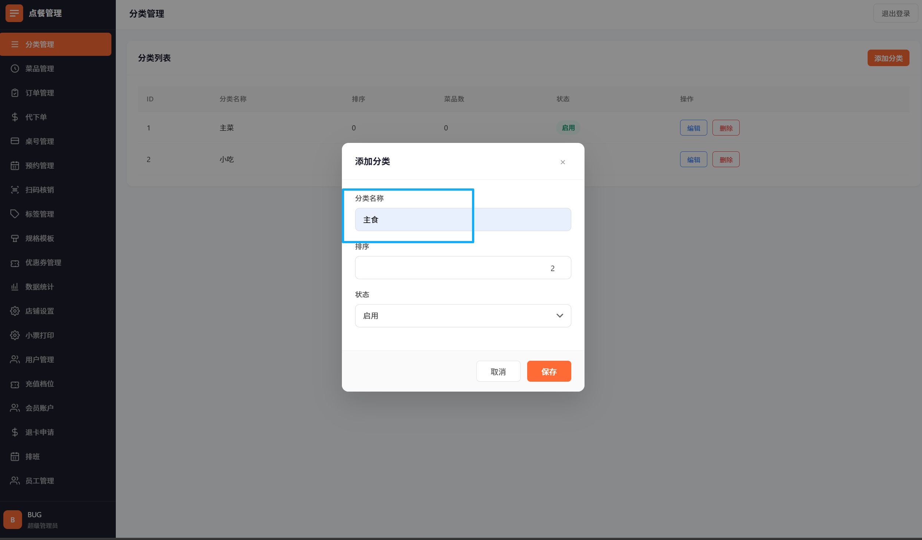Click the tag icon beside 标签管理
The height and width of the screenshot is (540, 922).
pyautogui.click(x=15, y=214)
